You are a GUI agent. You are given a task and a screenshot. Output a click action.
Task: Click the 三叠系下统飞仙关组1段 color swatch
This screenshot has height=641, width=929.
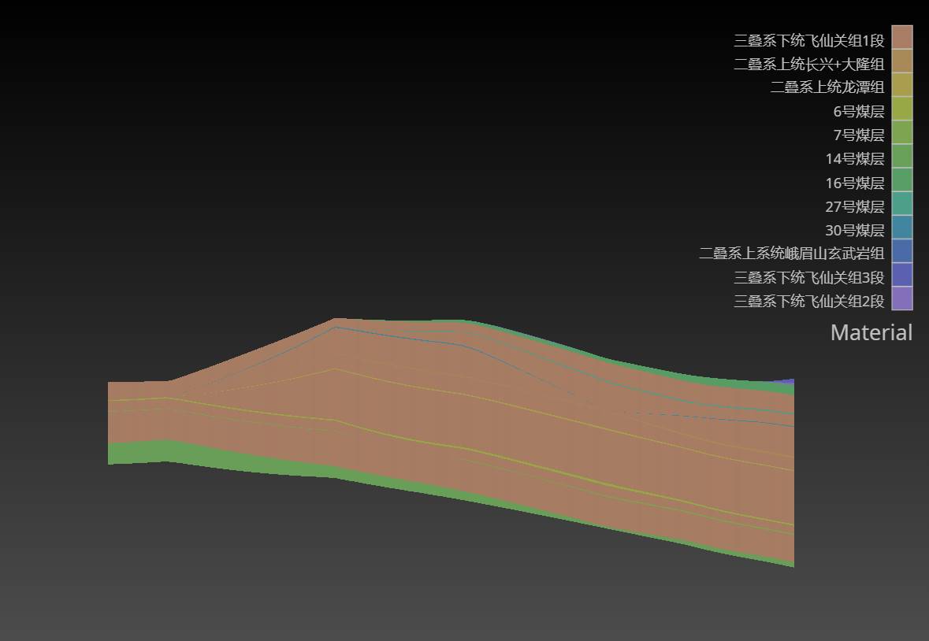point(901,38)
